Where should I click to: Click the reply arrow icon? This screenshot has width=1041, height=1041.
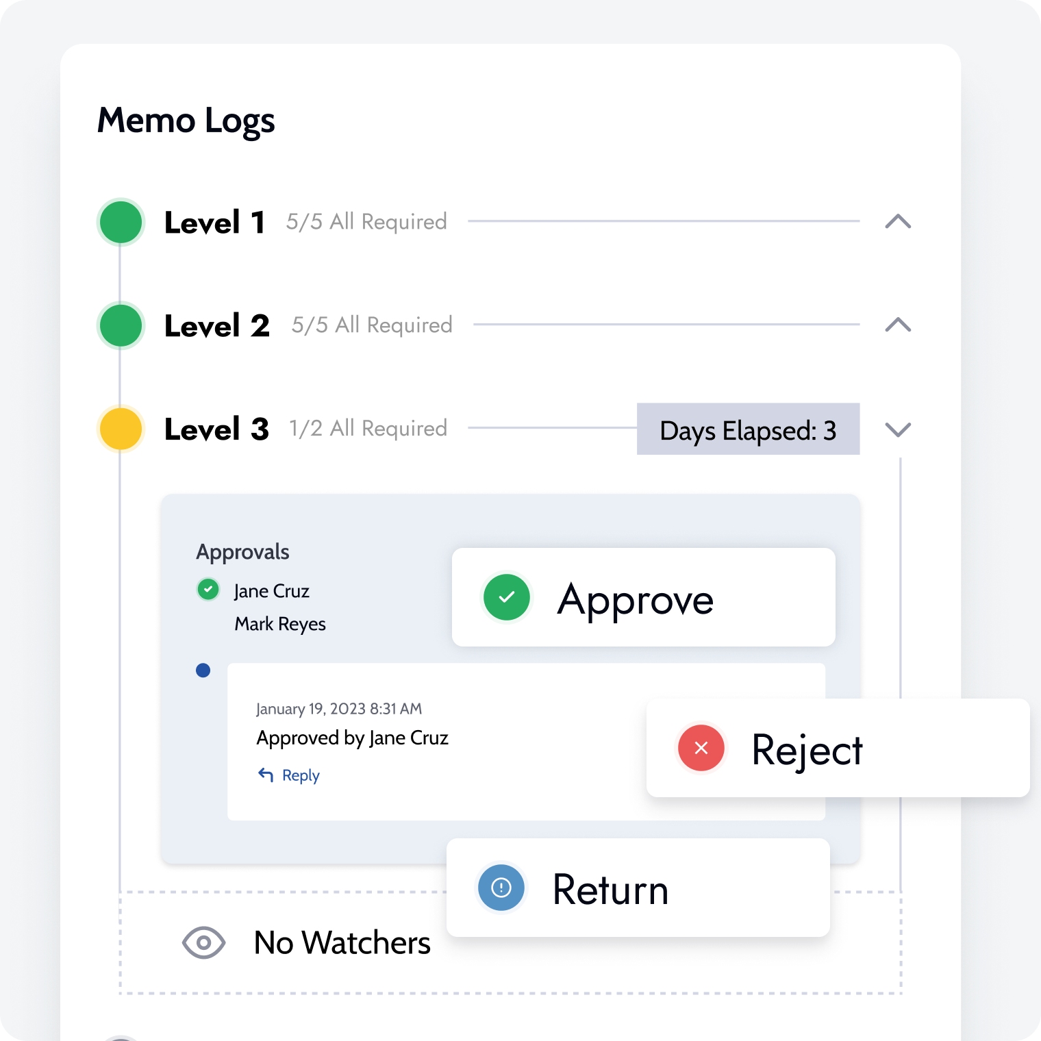pos(266,775)
